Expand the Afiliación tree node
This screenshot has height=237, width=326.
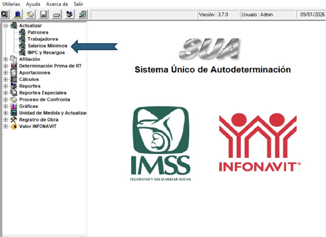tap(5, 59)
